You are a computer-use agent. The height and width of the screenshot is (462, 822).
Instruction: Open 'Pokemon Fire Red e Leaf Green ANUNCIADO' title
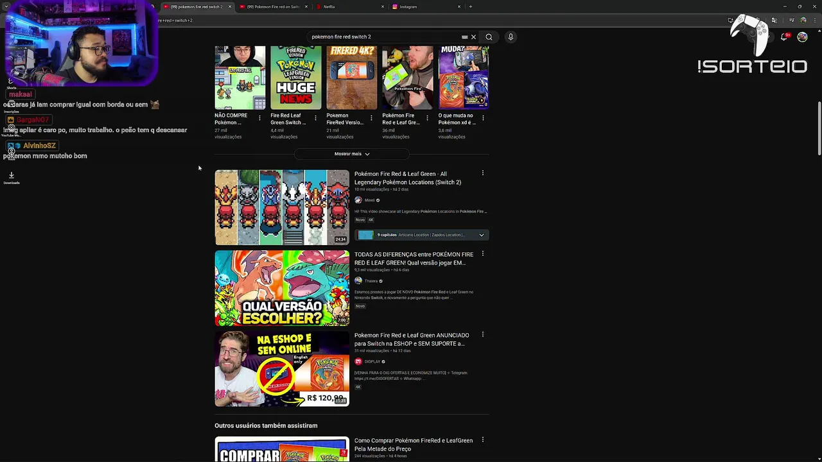412,339
